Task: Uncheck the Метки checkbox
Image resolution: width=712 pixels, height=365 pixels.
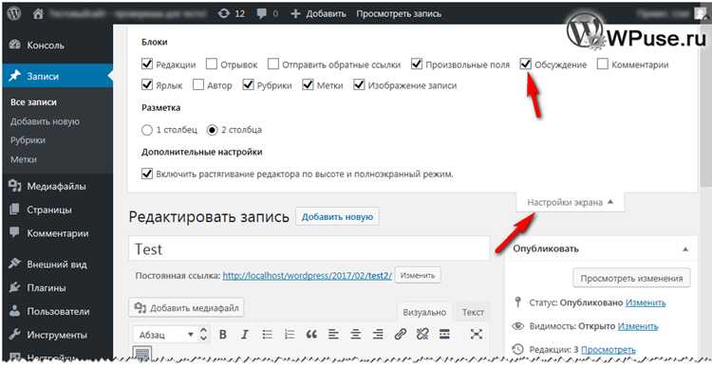Action: tap(309, 84)
